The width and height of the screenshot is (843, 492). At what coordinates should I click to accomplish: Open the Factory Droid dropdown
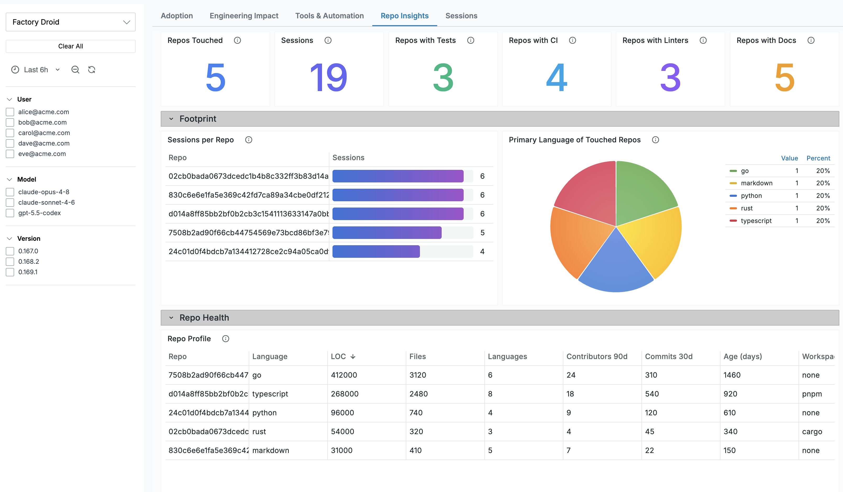point(71,22)
